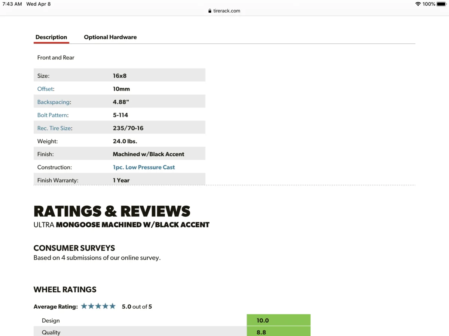Select the 235/70-16 tire size value
The image size is (449, 336).
[x=128, y=128]
